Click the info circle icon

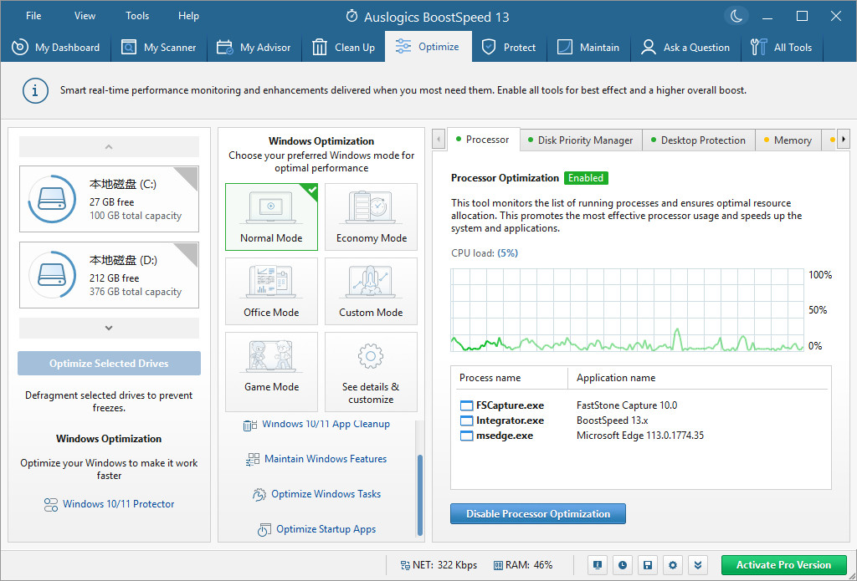coord(35,90)
